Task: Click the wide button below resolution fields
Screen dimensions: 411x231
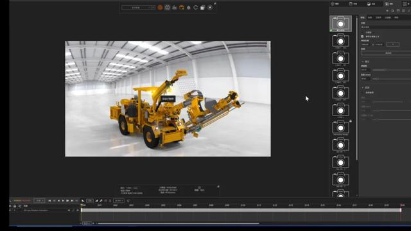Action: tap(386, 53)
